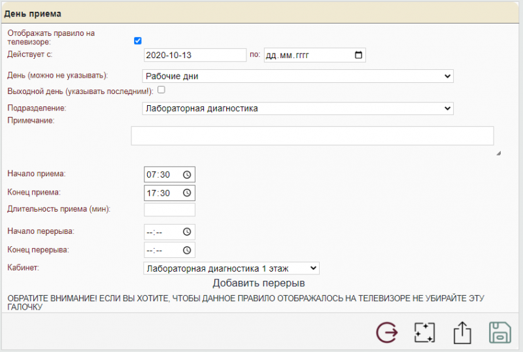Click the resize handle of the Примечание text area
This screenshot has height=352, width=523.
coord(498,153)
